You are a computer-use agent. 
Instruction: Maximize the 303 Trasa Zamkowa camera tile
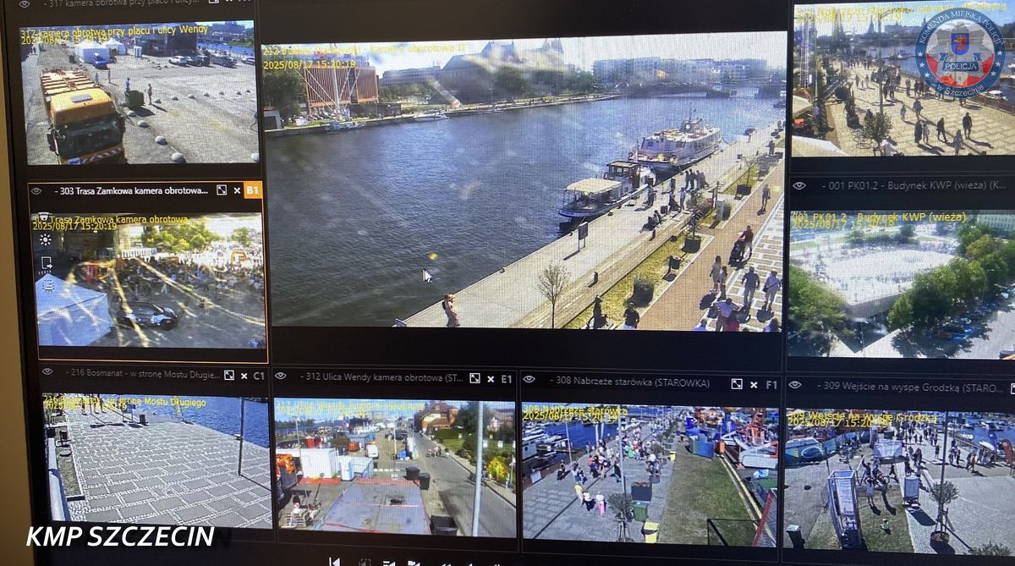pyautogui.click(x=222, y=190)
